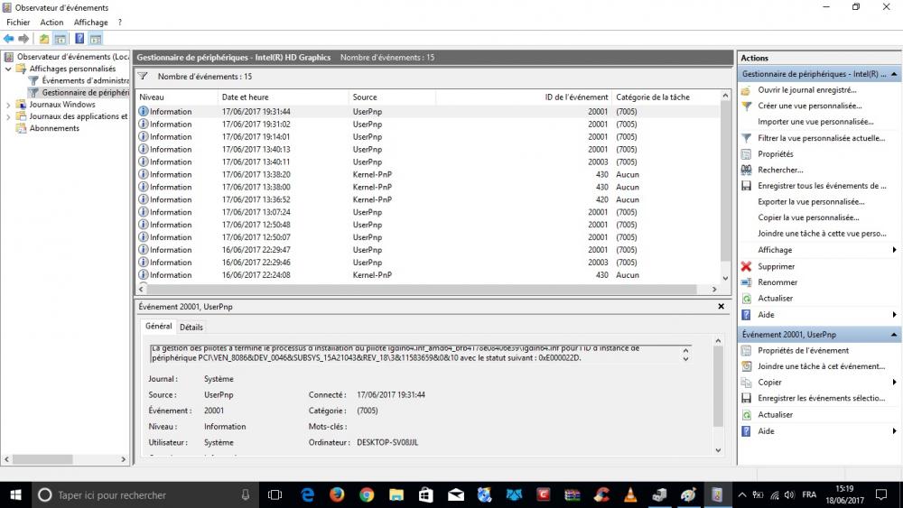903x508 pixels.
Task: Collapse the Affichages personnalisés tree node
Action: pyautogui.click(x=9, y=69)
